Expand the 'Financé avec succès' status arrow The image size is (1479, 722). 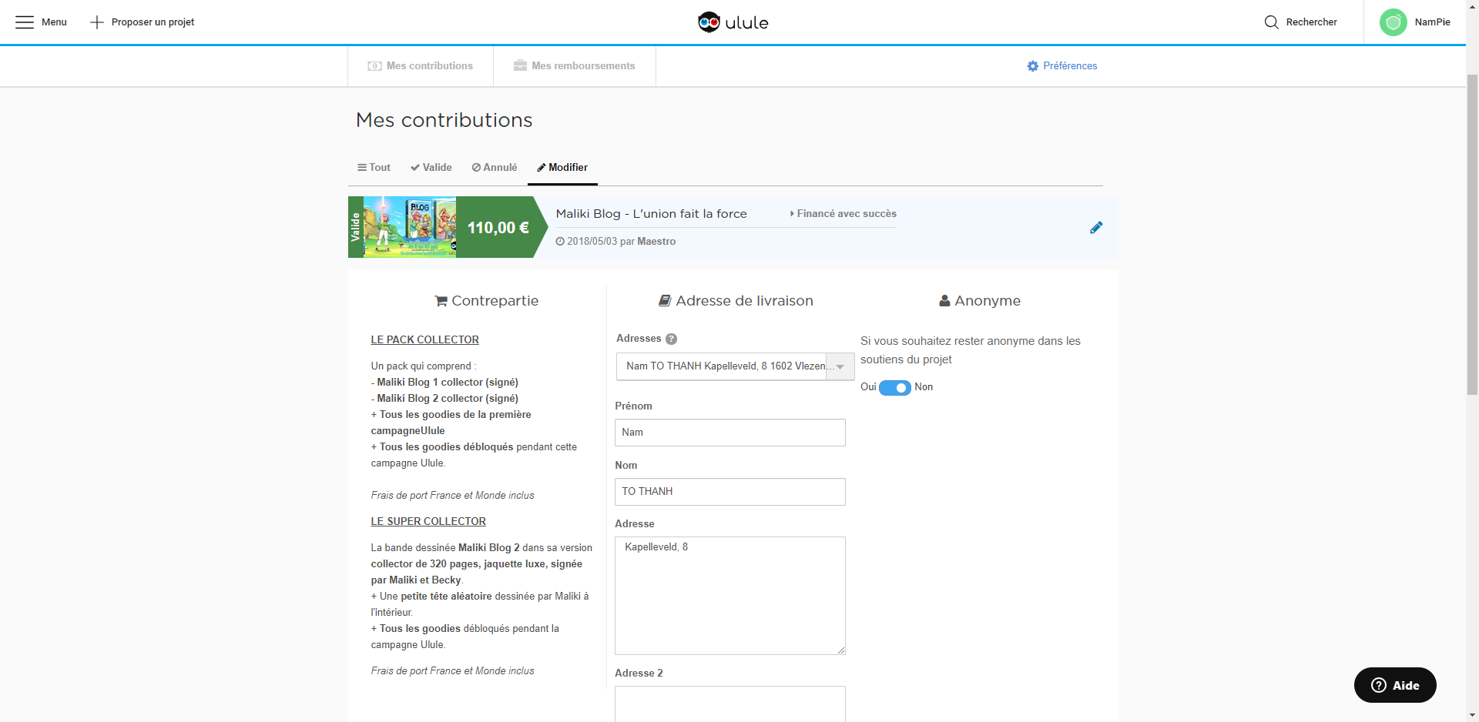tap(792, 214)
